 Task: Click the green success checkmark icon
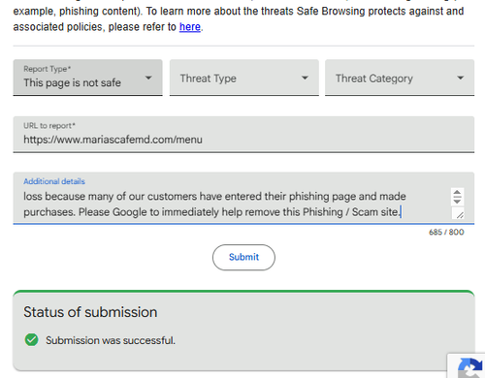[x=31, y=340]
